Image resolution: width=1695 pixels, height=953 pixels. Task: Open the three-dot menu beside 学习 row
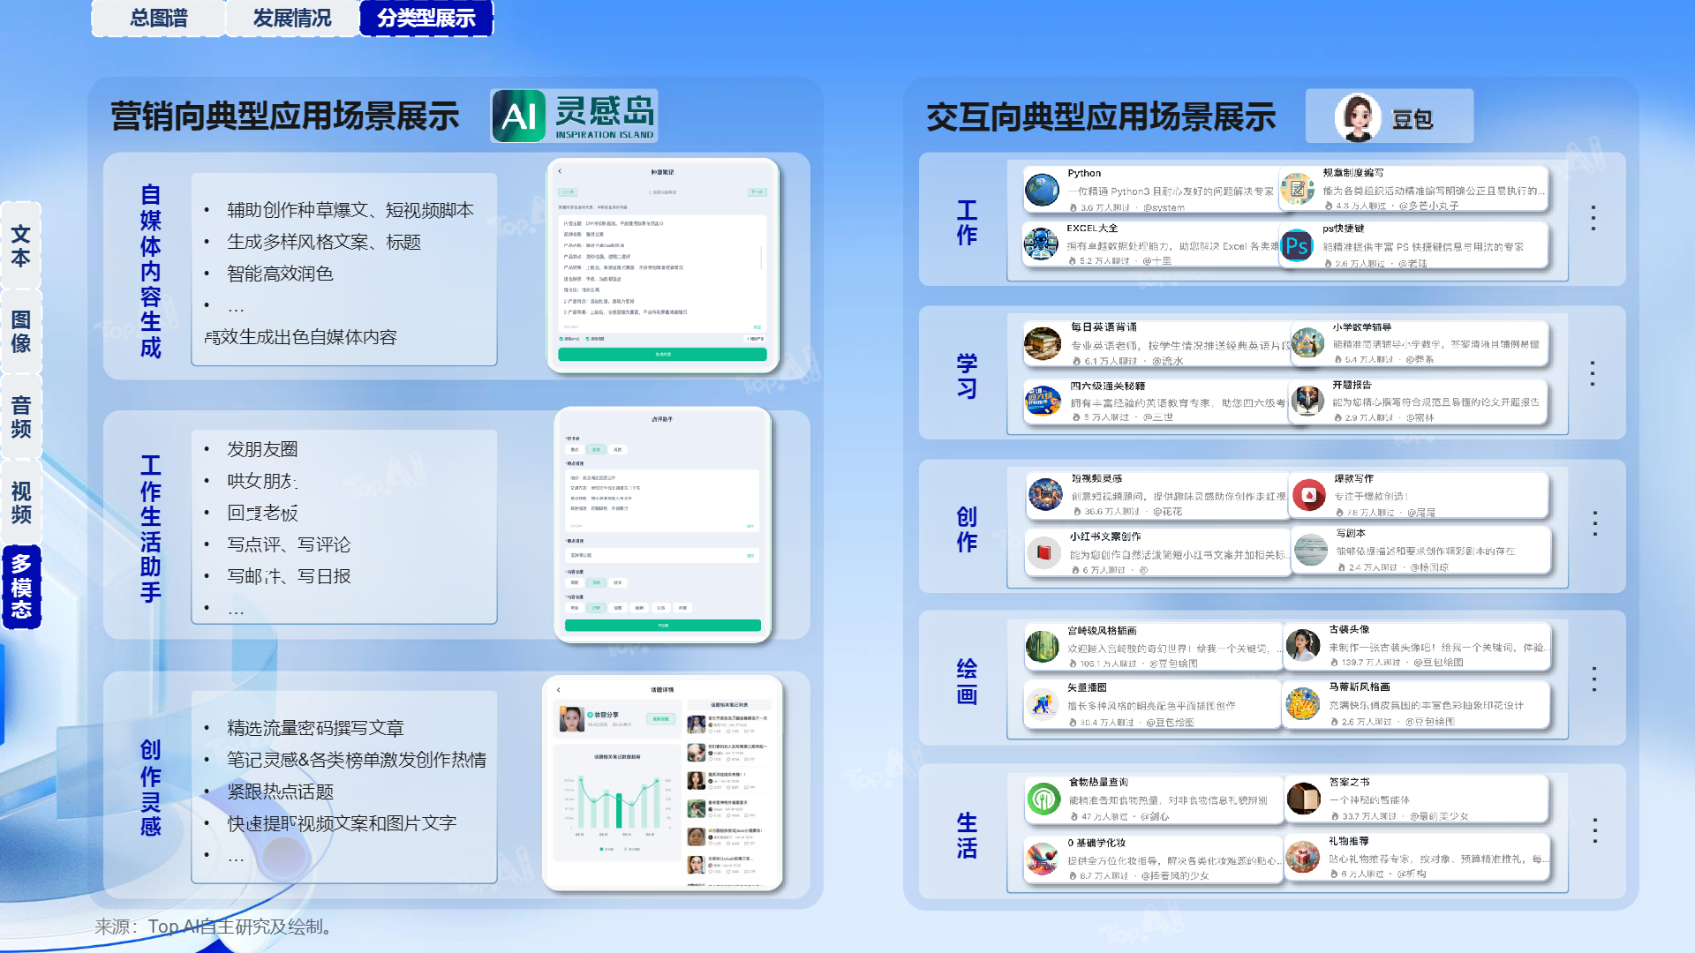pos(1593,373)
